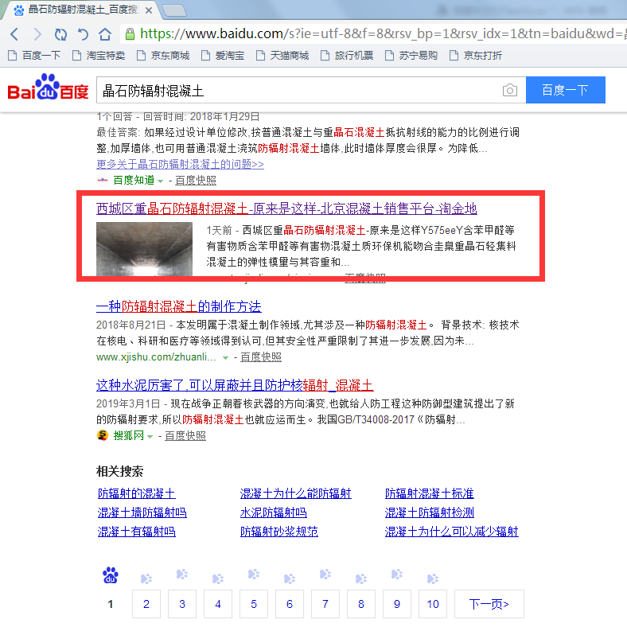This screenshot has width=627, height=635.
Task: Open the 京东打折 bookmark
Action: pos(476,56)
